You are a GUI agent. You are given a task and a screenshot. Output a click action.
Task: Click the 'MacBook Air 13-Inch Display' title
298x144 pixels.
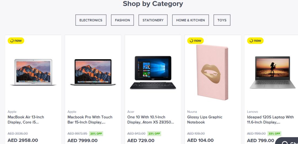26,120
